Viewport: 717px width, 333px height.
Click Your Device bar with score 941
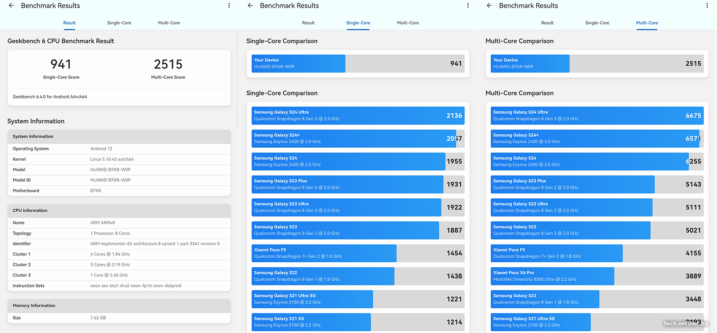pos(358,64)
